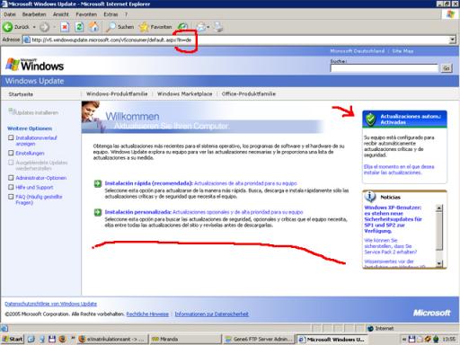Click the green shield Actualizaciones automáticas icon
The height and width of the screenshot is (345, 460).
click(x=371, y=119)
